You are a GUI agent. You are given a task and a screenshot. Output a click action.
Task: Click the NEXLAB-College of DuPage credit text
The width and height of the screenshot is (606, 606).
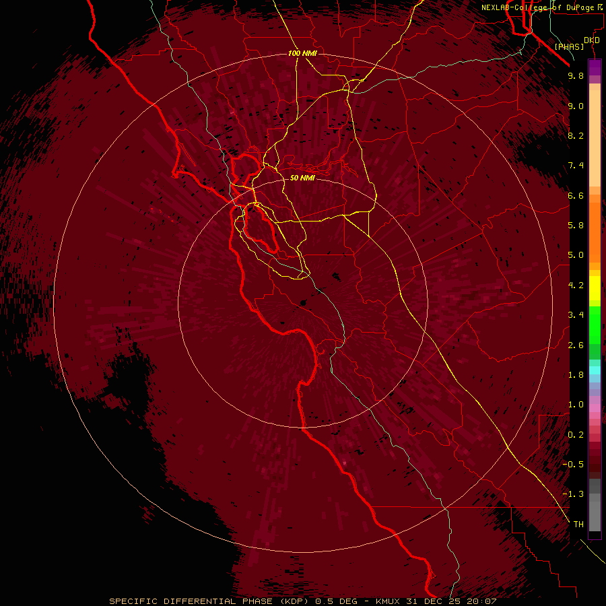pos(540,7)
